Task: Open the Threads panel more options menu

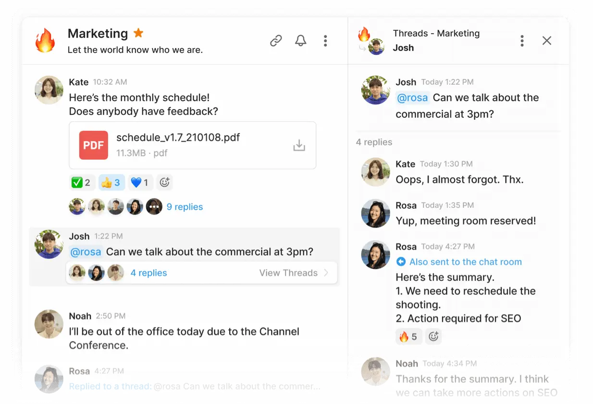Action: point(522,41)
